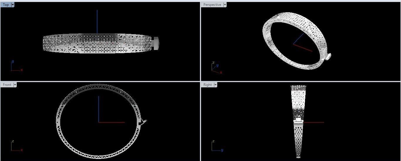
Task: Click the axis icon in the Perspective viewport
Action: (x=217, y=68)
